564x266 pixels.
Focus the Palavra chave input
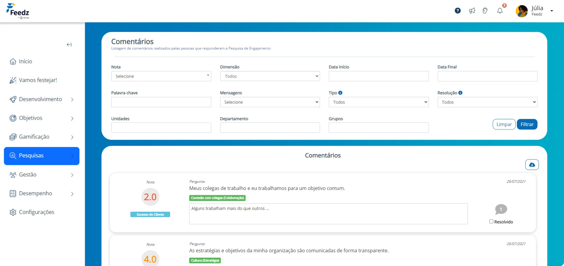tap(161, 102)
